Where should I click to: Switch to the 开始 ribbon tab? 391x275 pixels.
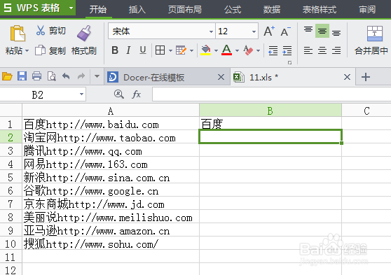(98, 10)
